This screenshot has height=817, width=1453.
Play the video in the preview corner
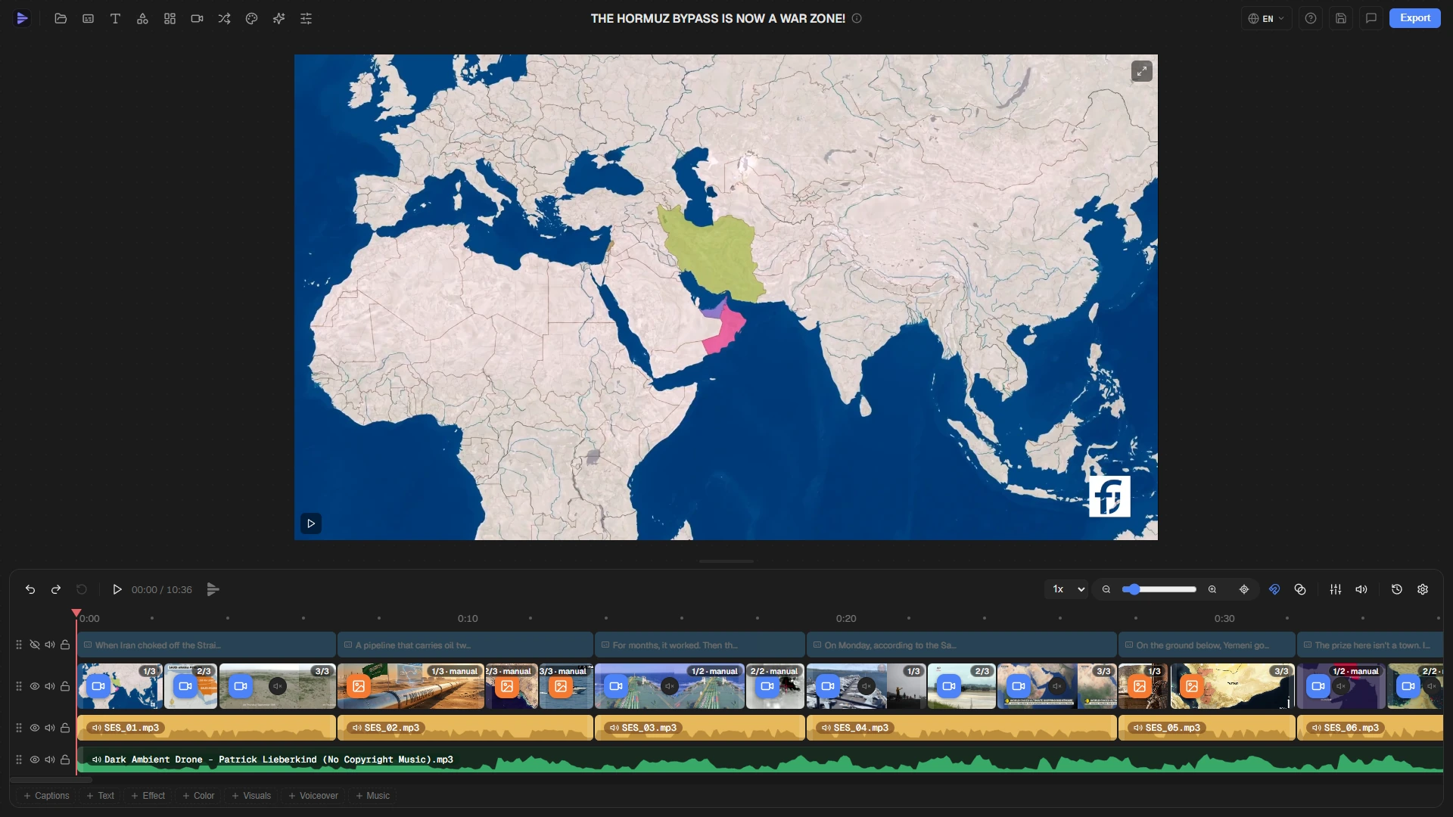(x=311, y=523)
